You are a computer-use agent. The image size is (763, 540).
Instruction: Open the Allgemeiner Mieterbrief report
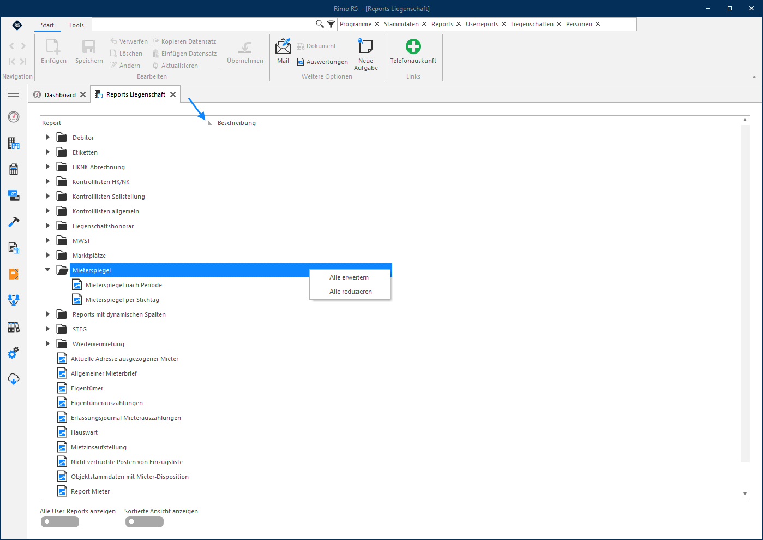point(104,373)
